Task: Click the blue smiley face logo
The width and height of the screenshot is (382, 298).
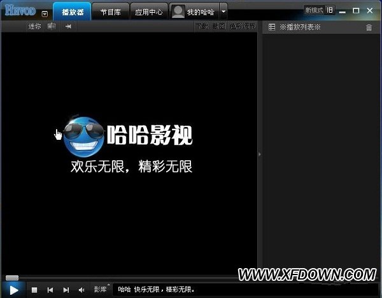Action: point(83,137)
